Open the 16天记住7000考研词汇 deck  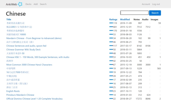[x=18, y=72]
